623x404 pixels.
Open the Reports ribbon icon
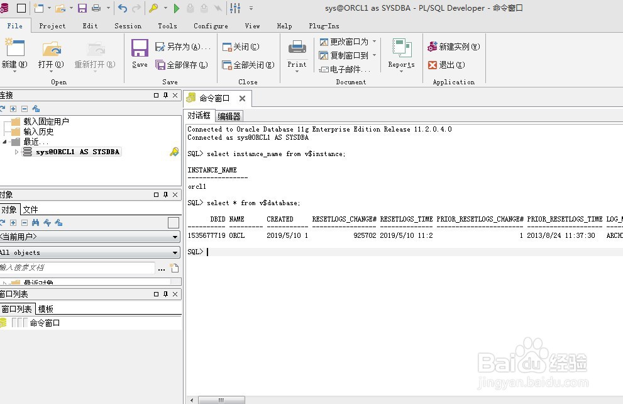tap(401, 48)
